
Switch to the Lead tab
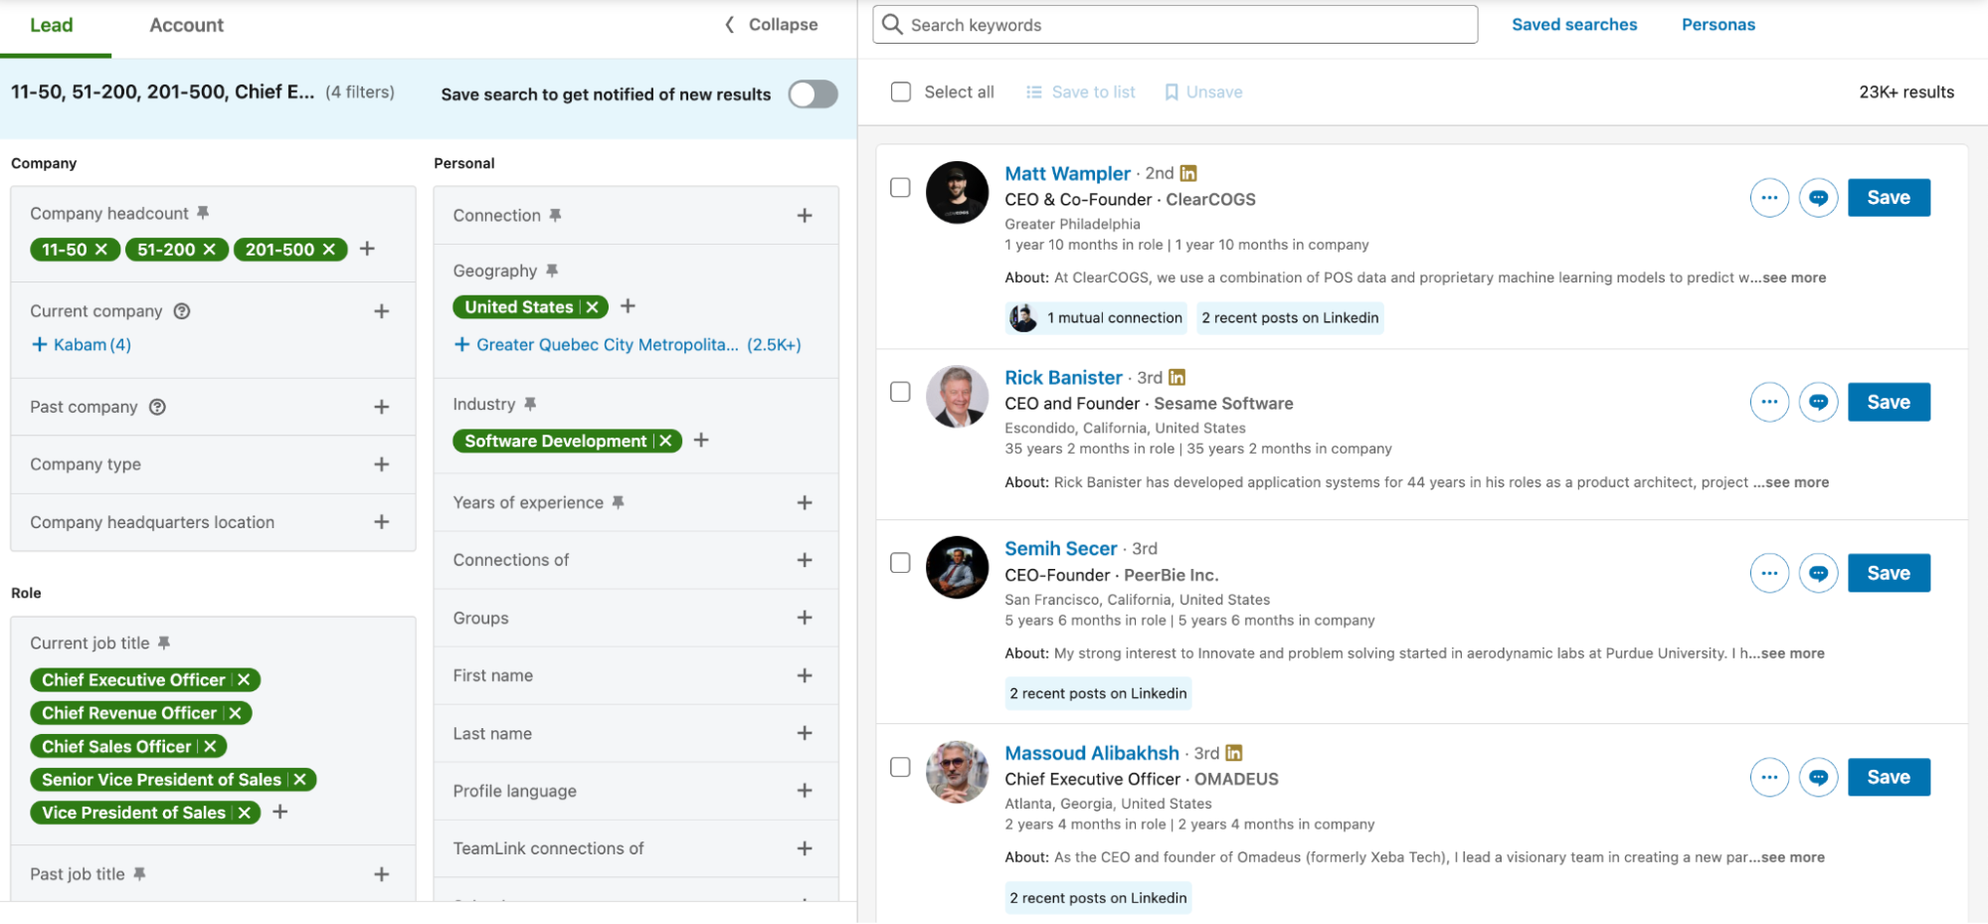pyautogui.click(x=52, y=26)
